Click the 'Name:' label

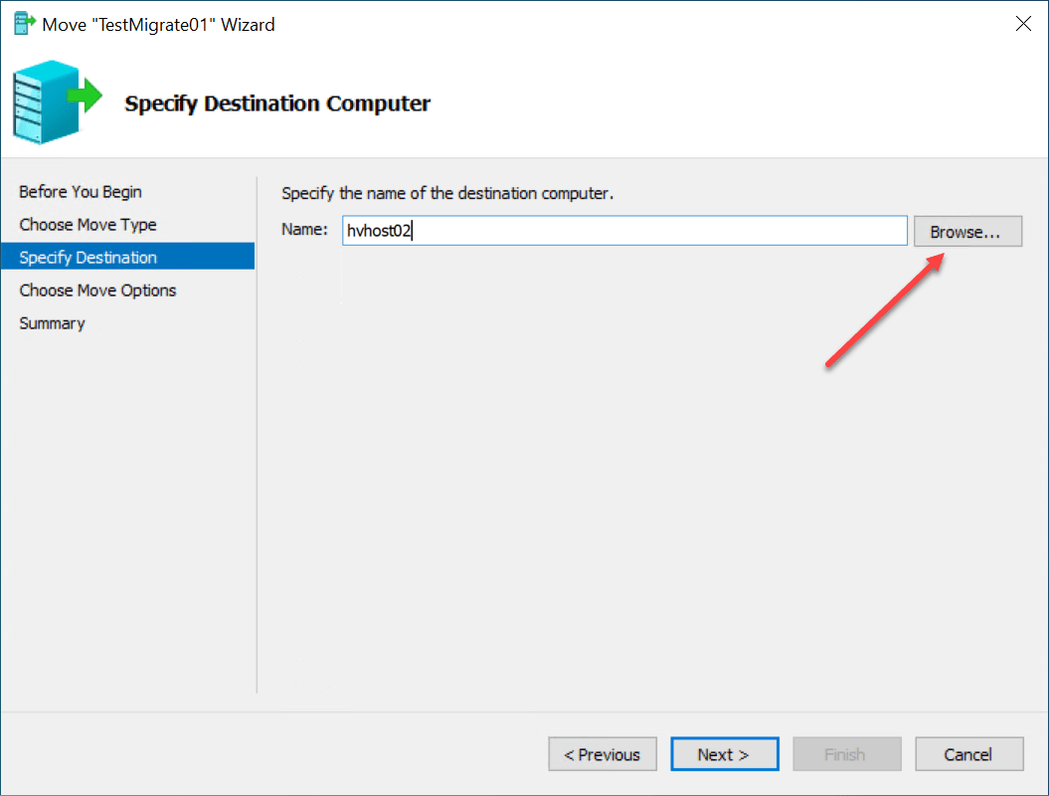304,230
